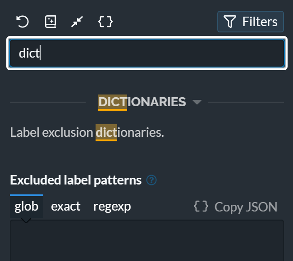Click the 'Excluded label patterns' label

(x=76, y=180)
